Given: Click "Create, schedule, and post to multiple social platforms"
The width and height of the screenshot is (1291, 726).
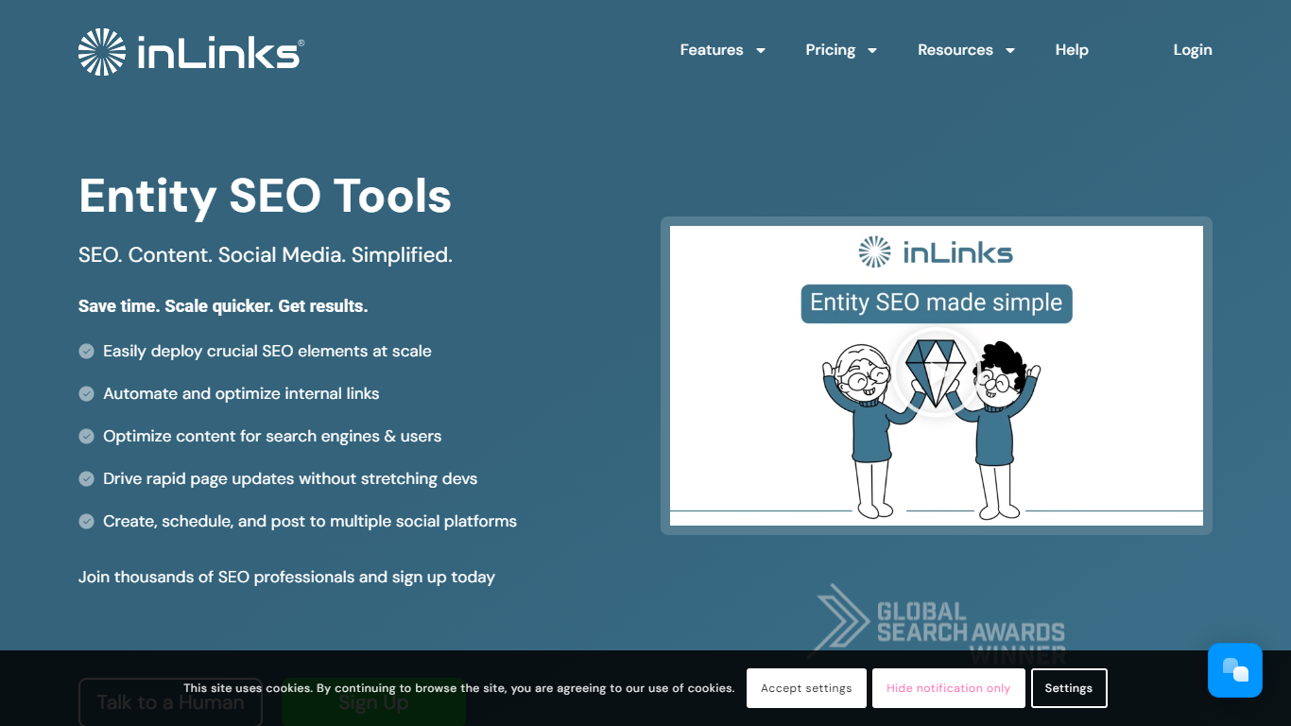Looking at the screenshot, I should (310, 521).
